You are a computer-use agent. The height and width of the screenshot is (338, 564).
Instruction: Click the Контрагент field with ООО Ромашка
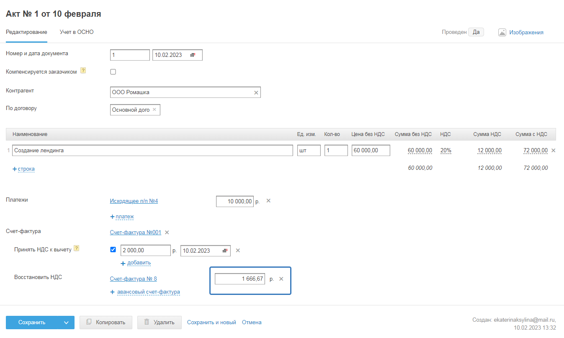pos(185,92)
